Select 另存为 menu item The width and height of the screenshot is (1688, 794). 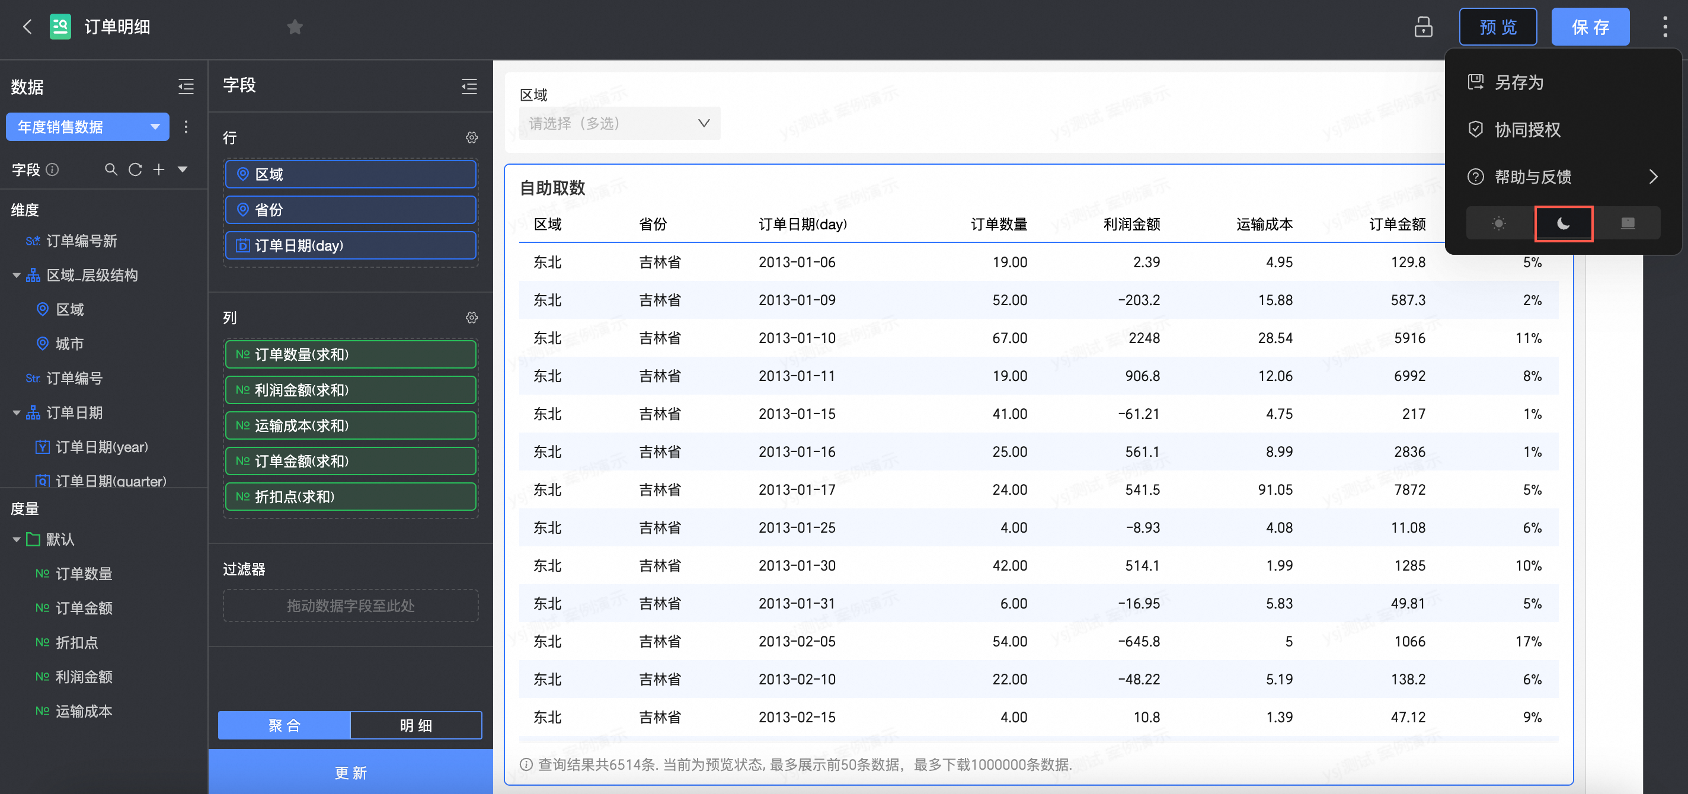pos(1519,82)
